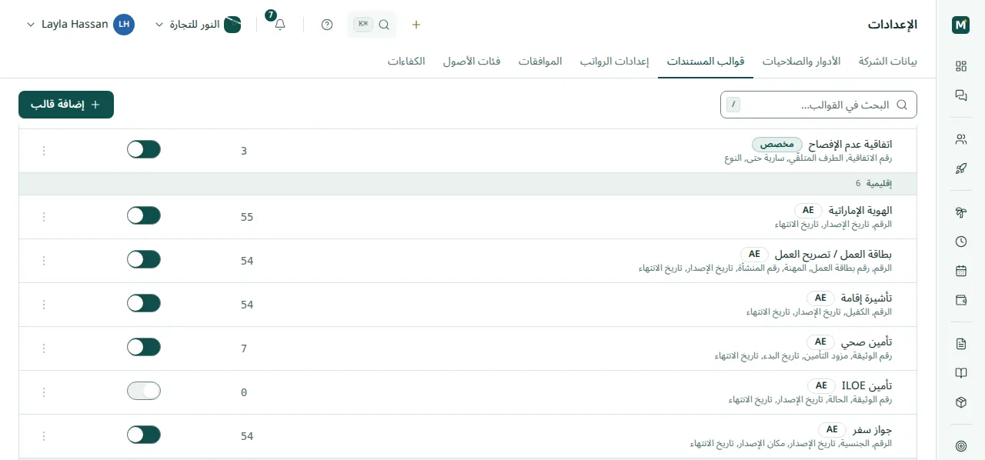Open row menu for تأشيرة إقامة

(x=44, y=305)
